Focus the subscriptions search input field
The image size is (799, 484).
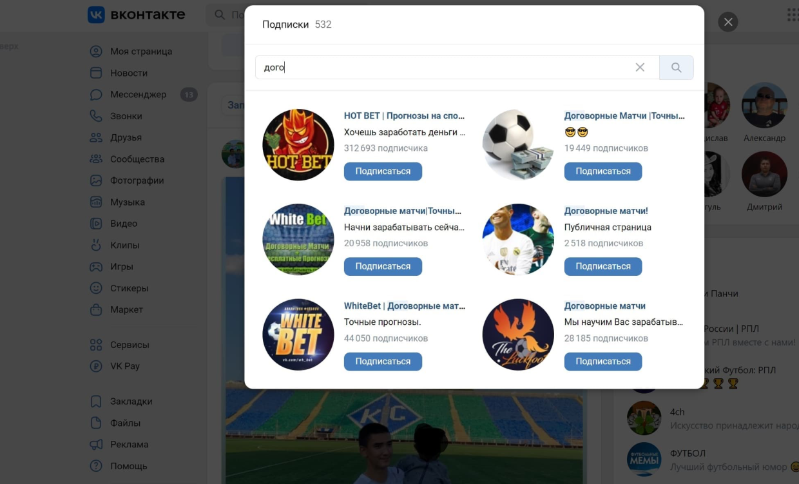[x=451, y=68]
